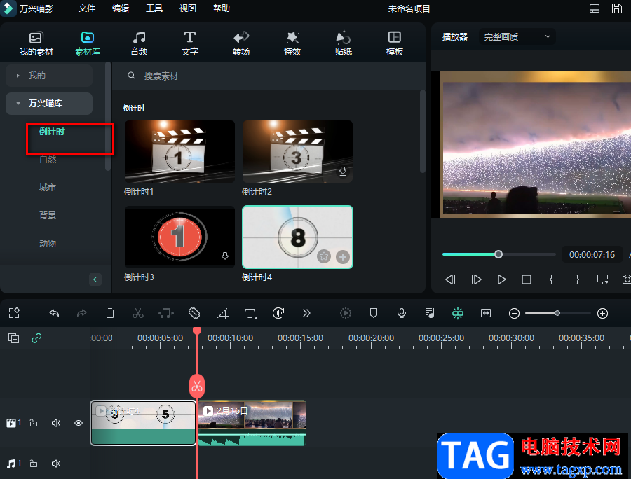Click the timeline layout grid icon
631x479 pixels.
click(14, 313)
